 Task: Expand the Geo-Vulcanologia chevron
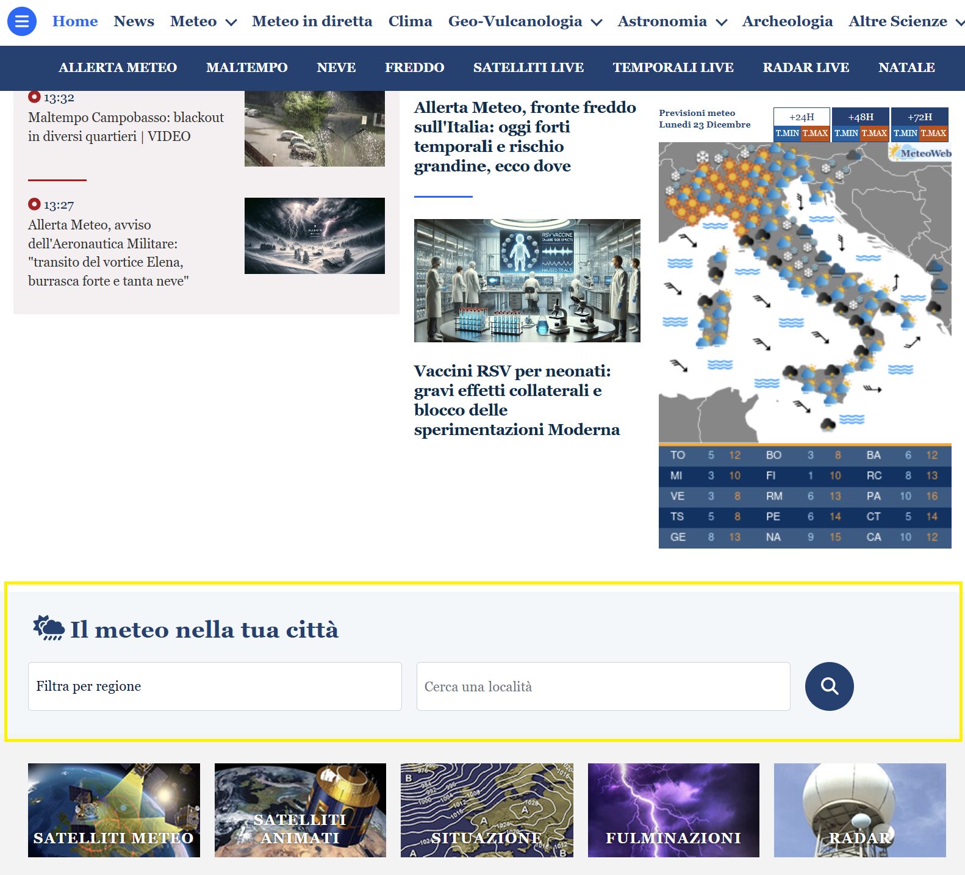[x=597, y=23]
